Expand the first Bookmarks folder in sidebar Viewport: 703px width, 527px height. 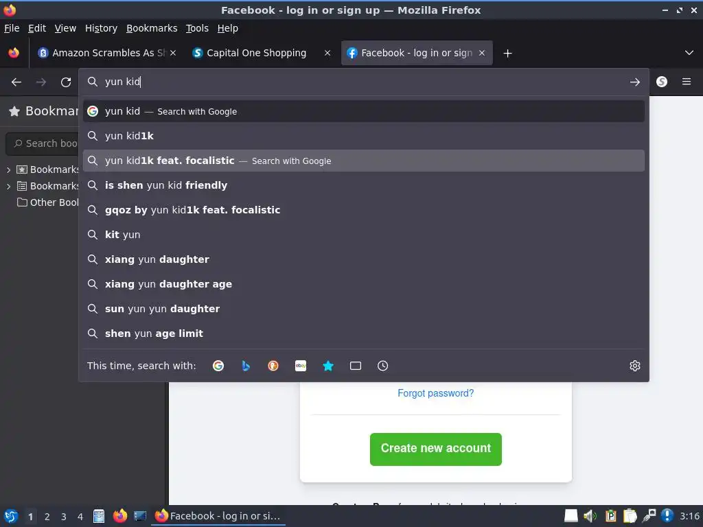8,170
